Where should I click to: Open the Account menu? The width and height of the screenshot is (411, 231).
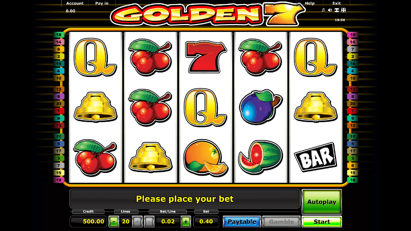[74, 4]
